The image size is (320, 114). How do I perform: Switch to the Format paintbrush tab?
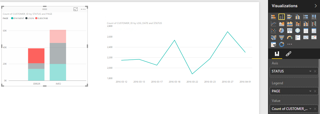(x=288, y=54)
